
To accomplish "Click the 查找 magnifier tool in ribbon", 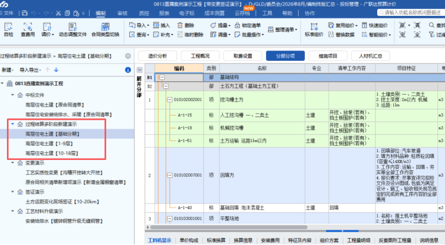I will (x=437, y=25).
